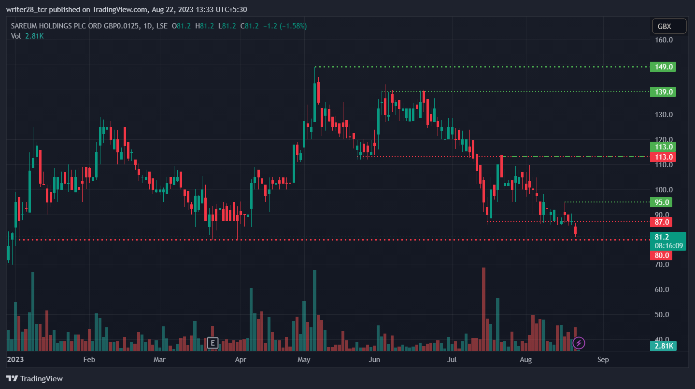Click the earnings 'E' marker icon

coord(212,343)
